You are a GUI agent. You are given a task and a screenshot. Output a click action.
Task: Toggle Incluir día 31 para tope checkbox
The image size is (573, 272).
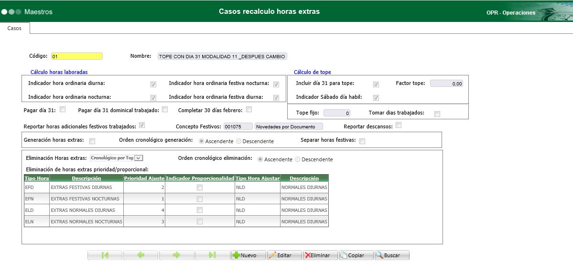tap(376, 84)
